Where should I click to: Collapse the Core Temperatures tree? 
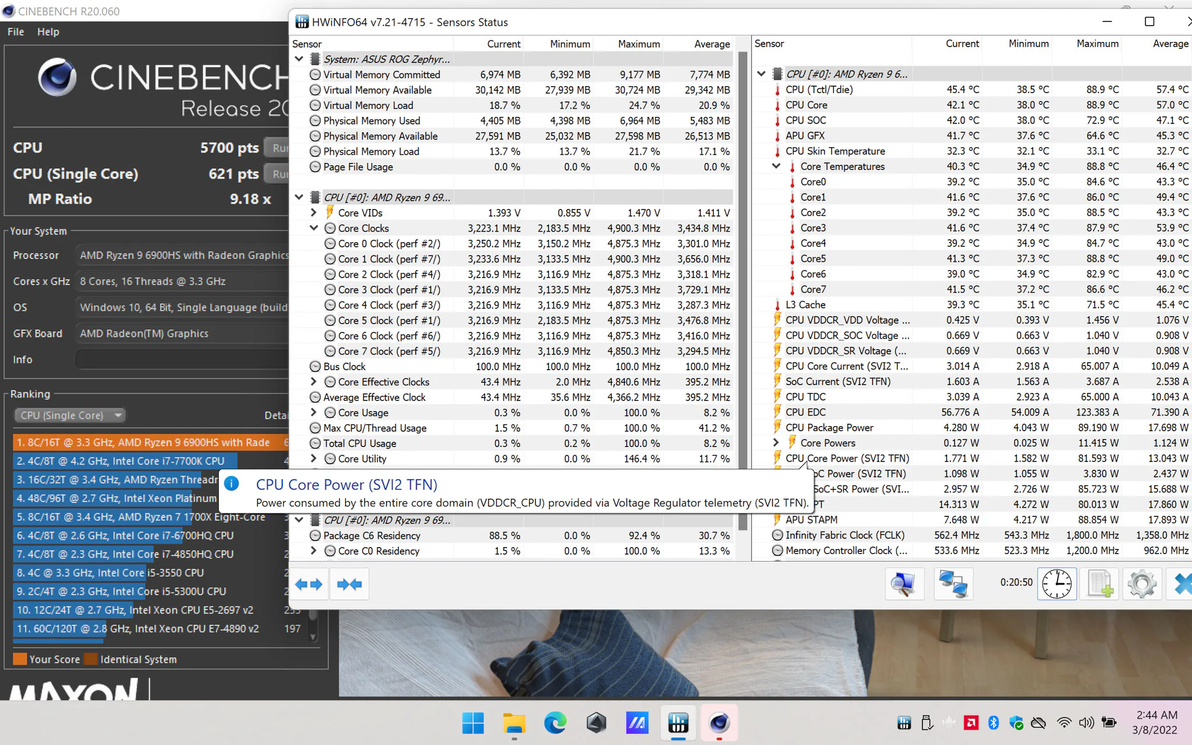pyautogui.click(x=776, y=166)
